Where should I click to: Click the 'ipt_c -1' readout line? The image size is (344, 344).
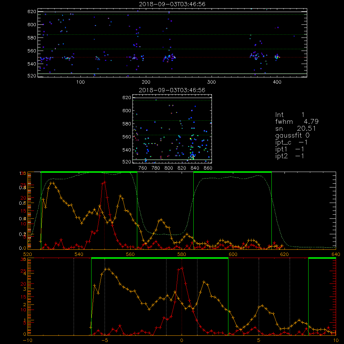(x=291, y=142)
